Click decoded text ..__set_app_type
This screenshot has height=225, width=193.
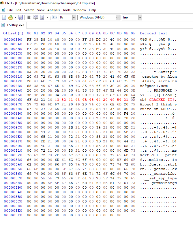point(158,178)
